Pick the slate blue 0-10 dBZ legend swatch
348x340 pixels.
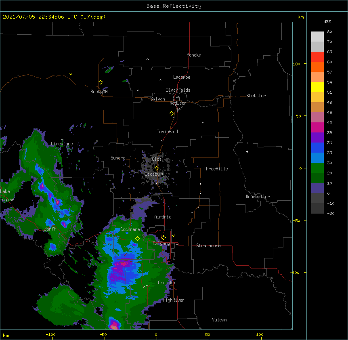coord(317,188)
